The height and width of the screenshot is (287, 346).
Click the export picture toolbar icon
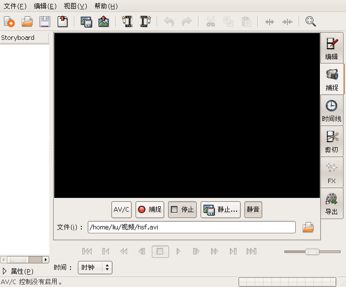tap(104, 22)
